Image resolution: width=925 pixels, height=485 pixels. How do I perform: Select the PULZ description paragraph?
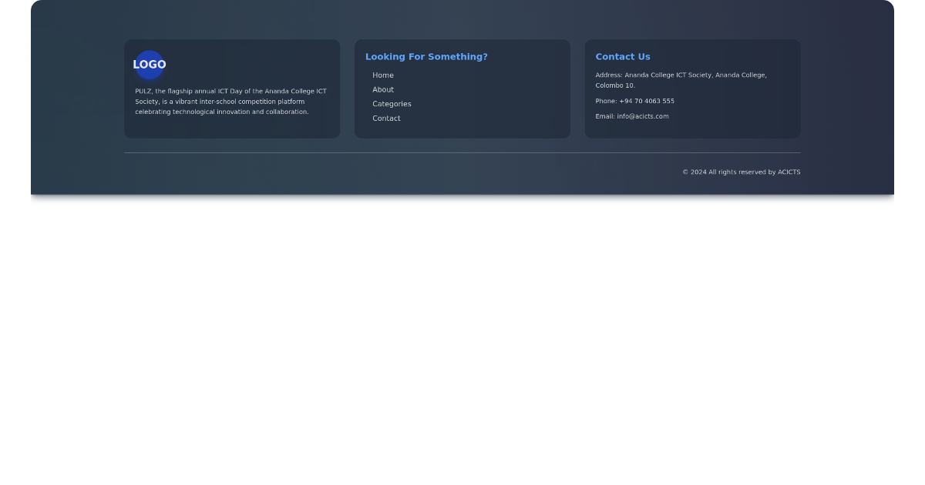point(229,101)
